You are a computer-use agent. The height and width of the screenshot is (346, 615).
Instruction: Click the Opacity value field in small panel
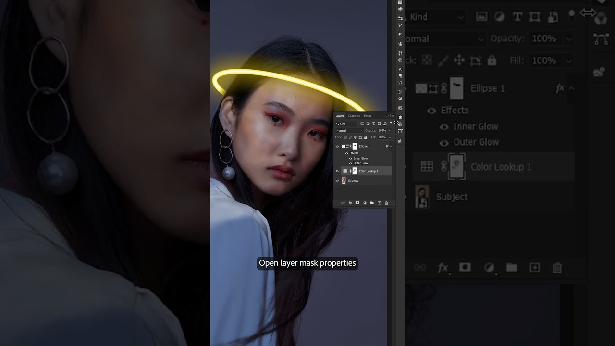pyautogui.click(x=382, y=131)
